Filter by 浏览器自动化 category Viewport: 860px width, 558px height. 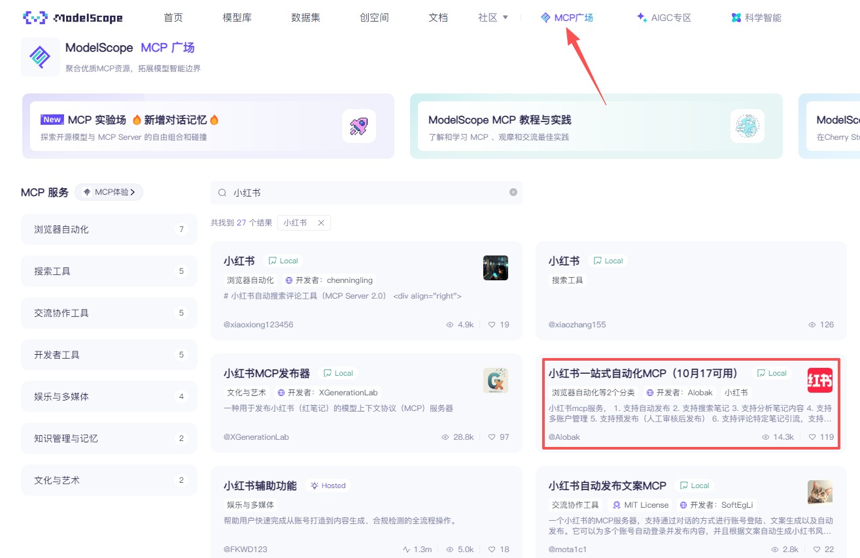tap(109, 229)
